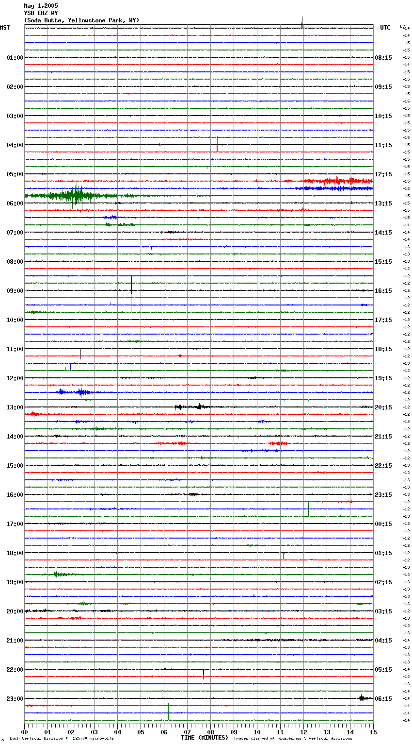Click the "18:00" MST hour label

point(15,553)
